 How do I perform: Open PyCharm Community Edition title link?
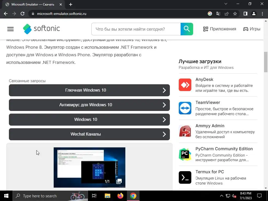(224, 149)
